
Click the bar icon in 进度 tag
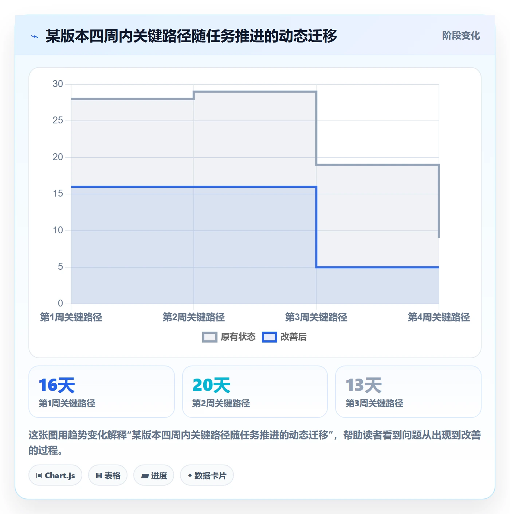click(x=145, y=476)
